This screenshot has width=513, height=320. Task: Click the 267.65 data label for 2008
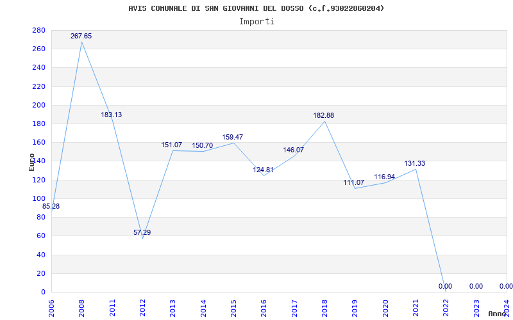coord(81,36)
